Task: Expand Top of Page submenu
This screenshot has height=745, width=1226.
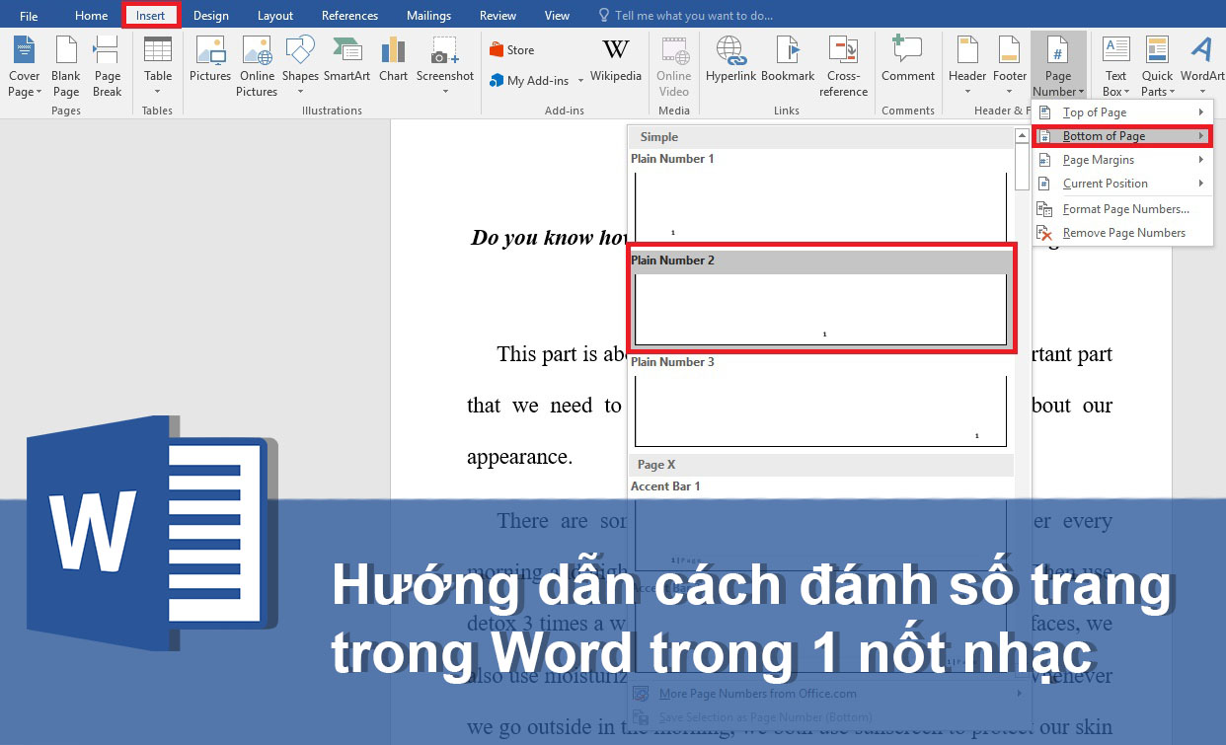Action: [1122, 112]
